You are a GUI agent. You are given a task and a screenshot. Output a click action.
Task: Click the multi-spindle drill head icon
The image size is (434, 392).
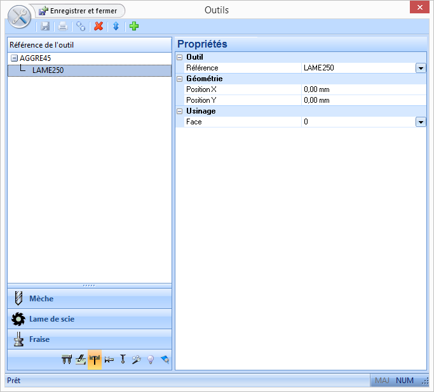(67, 360)
